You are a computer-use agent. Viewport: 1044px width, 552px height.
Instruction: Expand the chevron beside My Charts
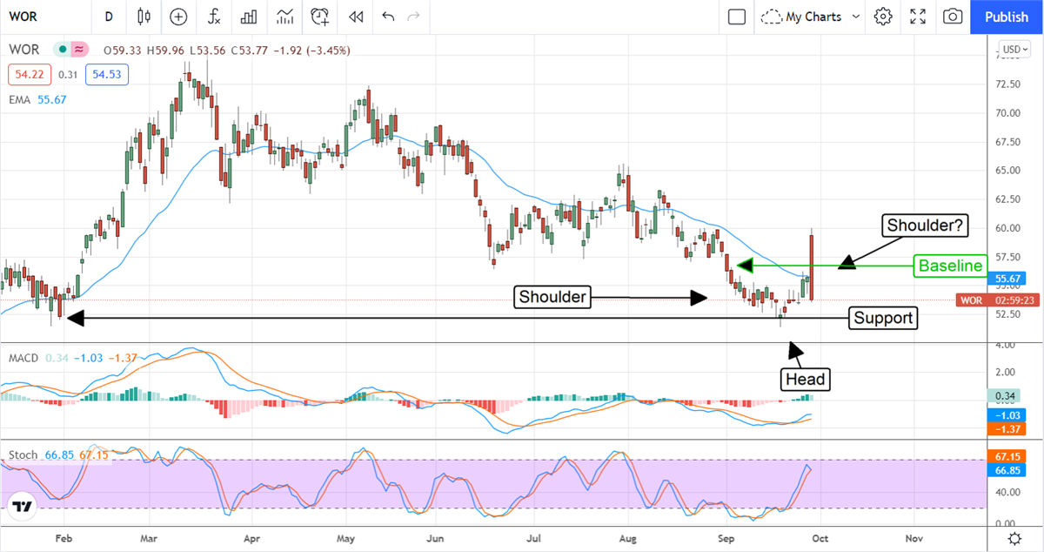click(855, 17)
